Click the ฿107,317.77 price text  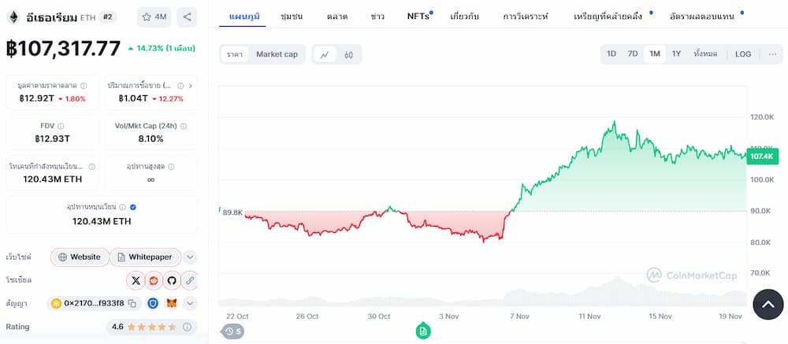point(63,48)
